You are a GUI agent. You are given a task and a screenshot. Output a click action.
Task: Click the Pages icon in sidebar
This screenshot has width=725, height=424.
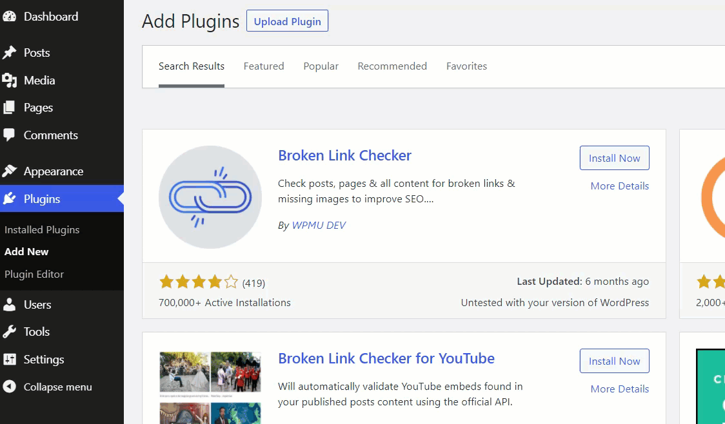pos(9,108)
